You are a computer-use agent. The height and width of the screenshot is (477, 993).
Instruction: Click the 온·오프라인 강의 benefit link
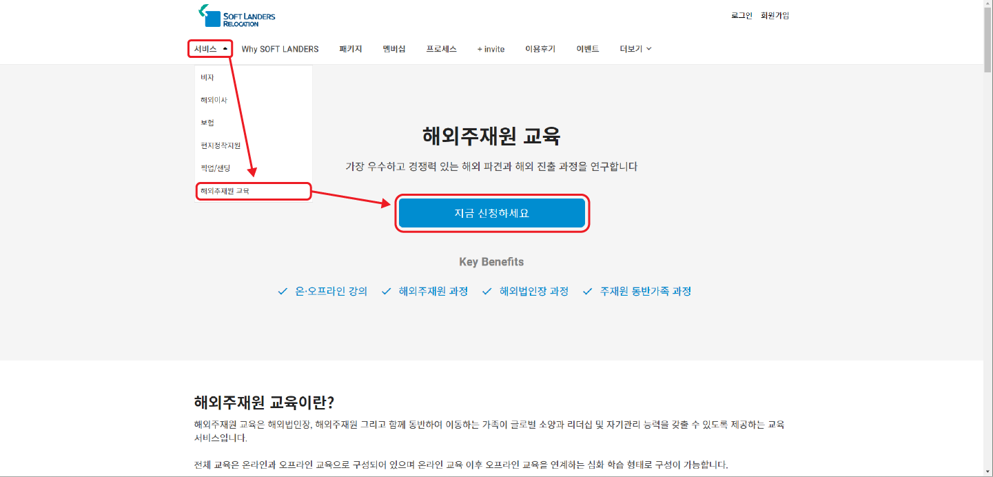(331, 292)
